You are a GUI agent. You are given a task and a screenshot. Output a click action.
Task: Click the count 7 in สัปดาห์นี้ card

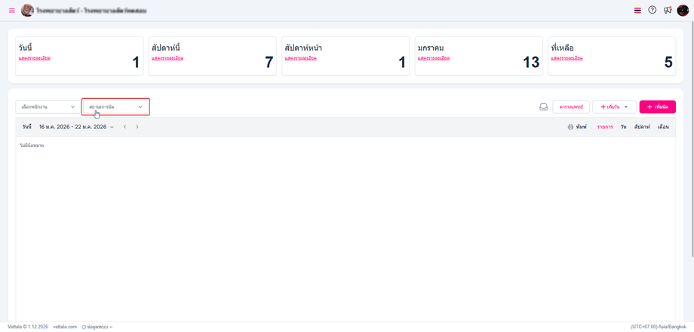point(269,63)
